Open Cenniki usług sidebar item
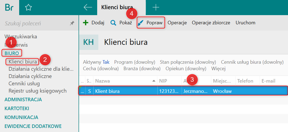Screen dimensions: 288x132 pos(24,83)
